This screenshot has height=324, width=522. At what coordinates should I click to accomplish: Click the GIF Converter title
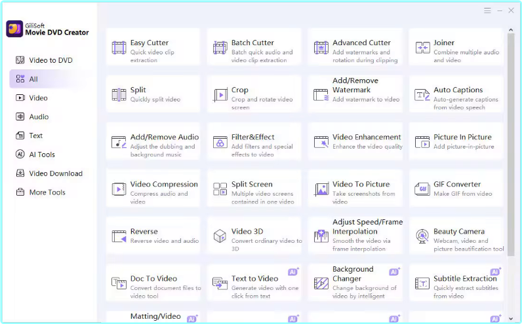coord(457,184)
